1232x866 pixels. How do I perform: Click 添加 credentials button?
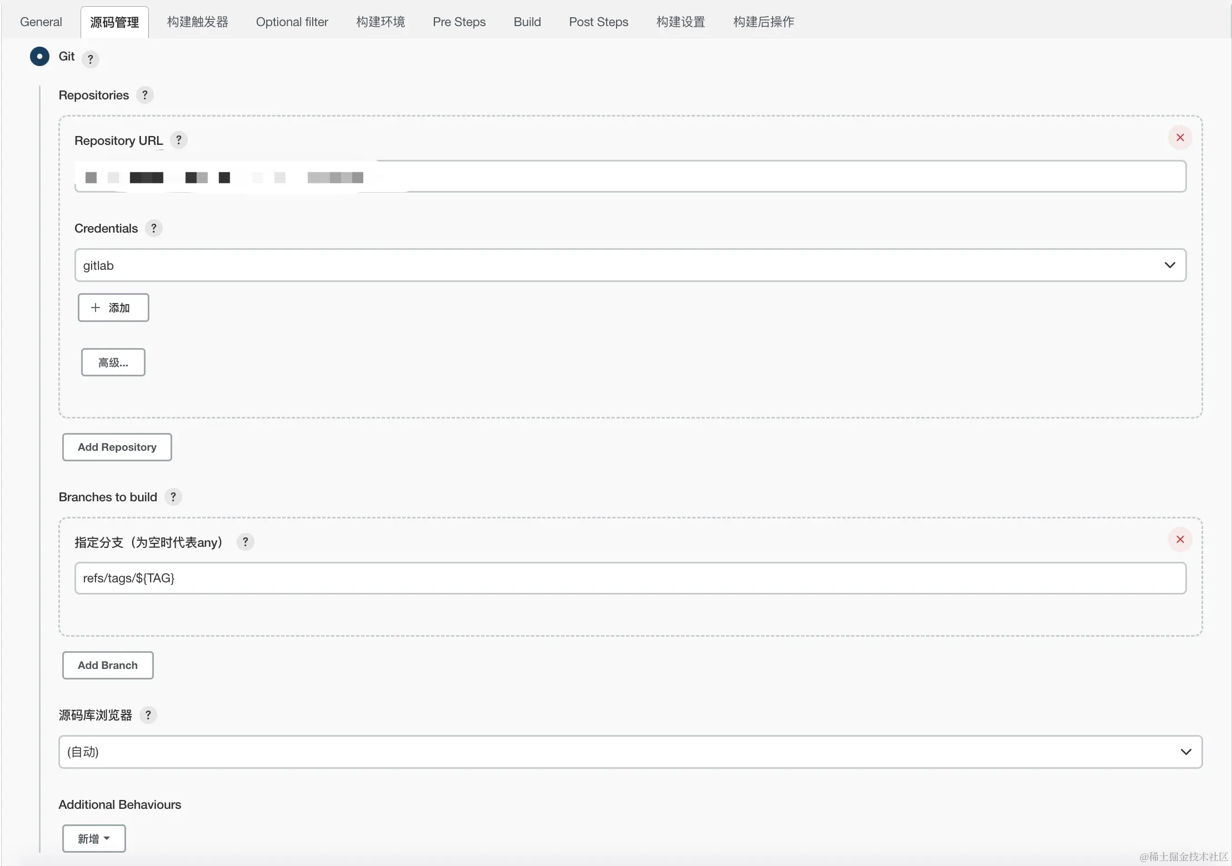tap(113, 308)
